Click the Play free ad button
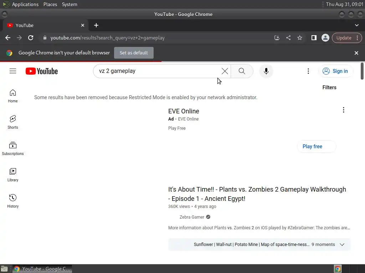Viewport: 365px width, 273px height. (317, 146)
